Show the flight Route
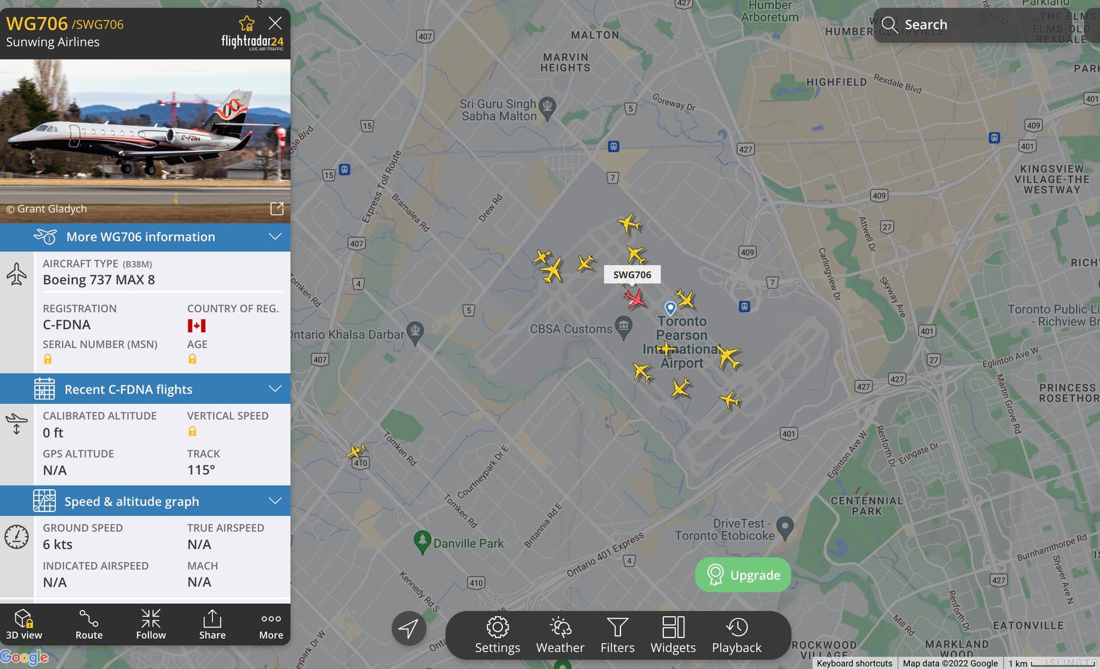Screen dimensions: 1100x669 coord(89,624)
